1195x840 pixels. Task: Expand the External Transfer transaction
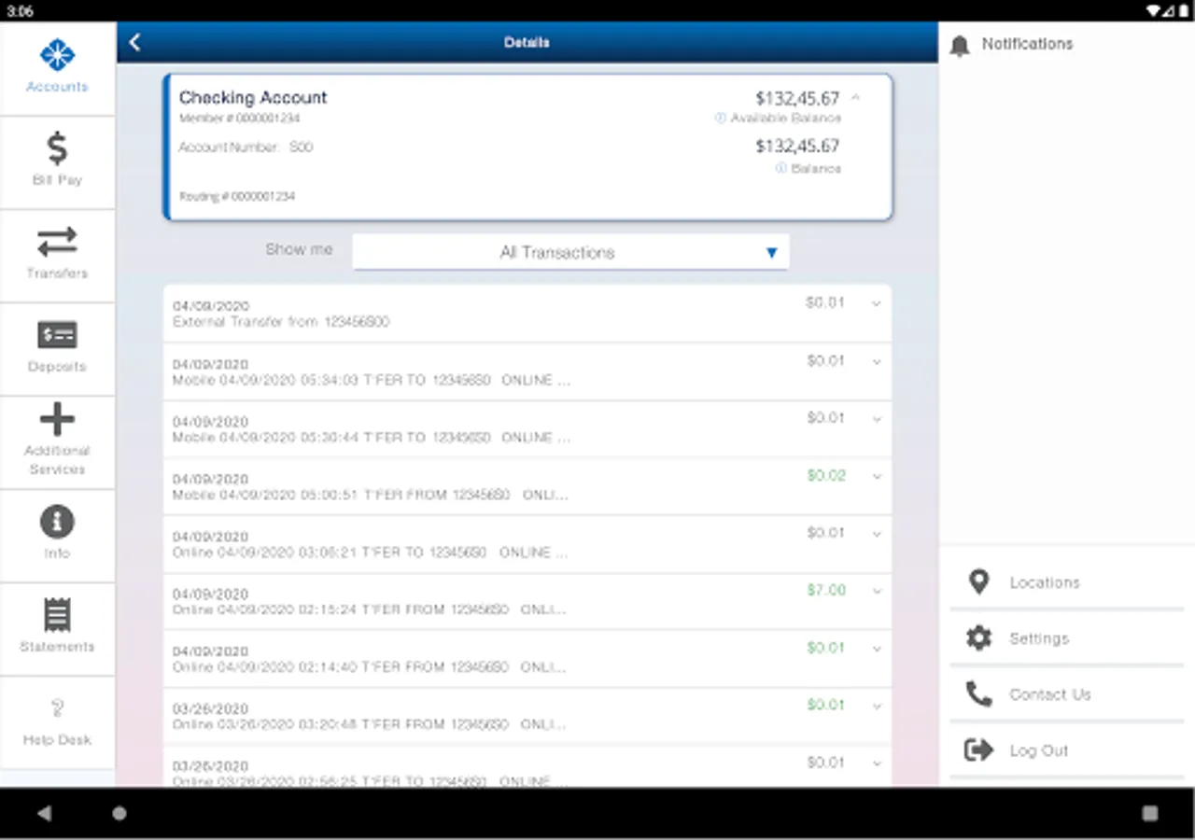[527, 314]
